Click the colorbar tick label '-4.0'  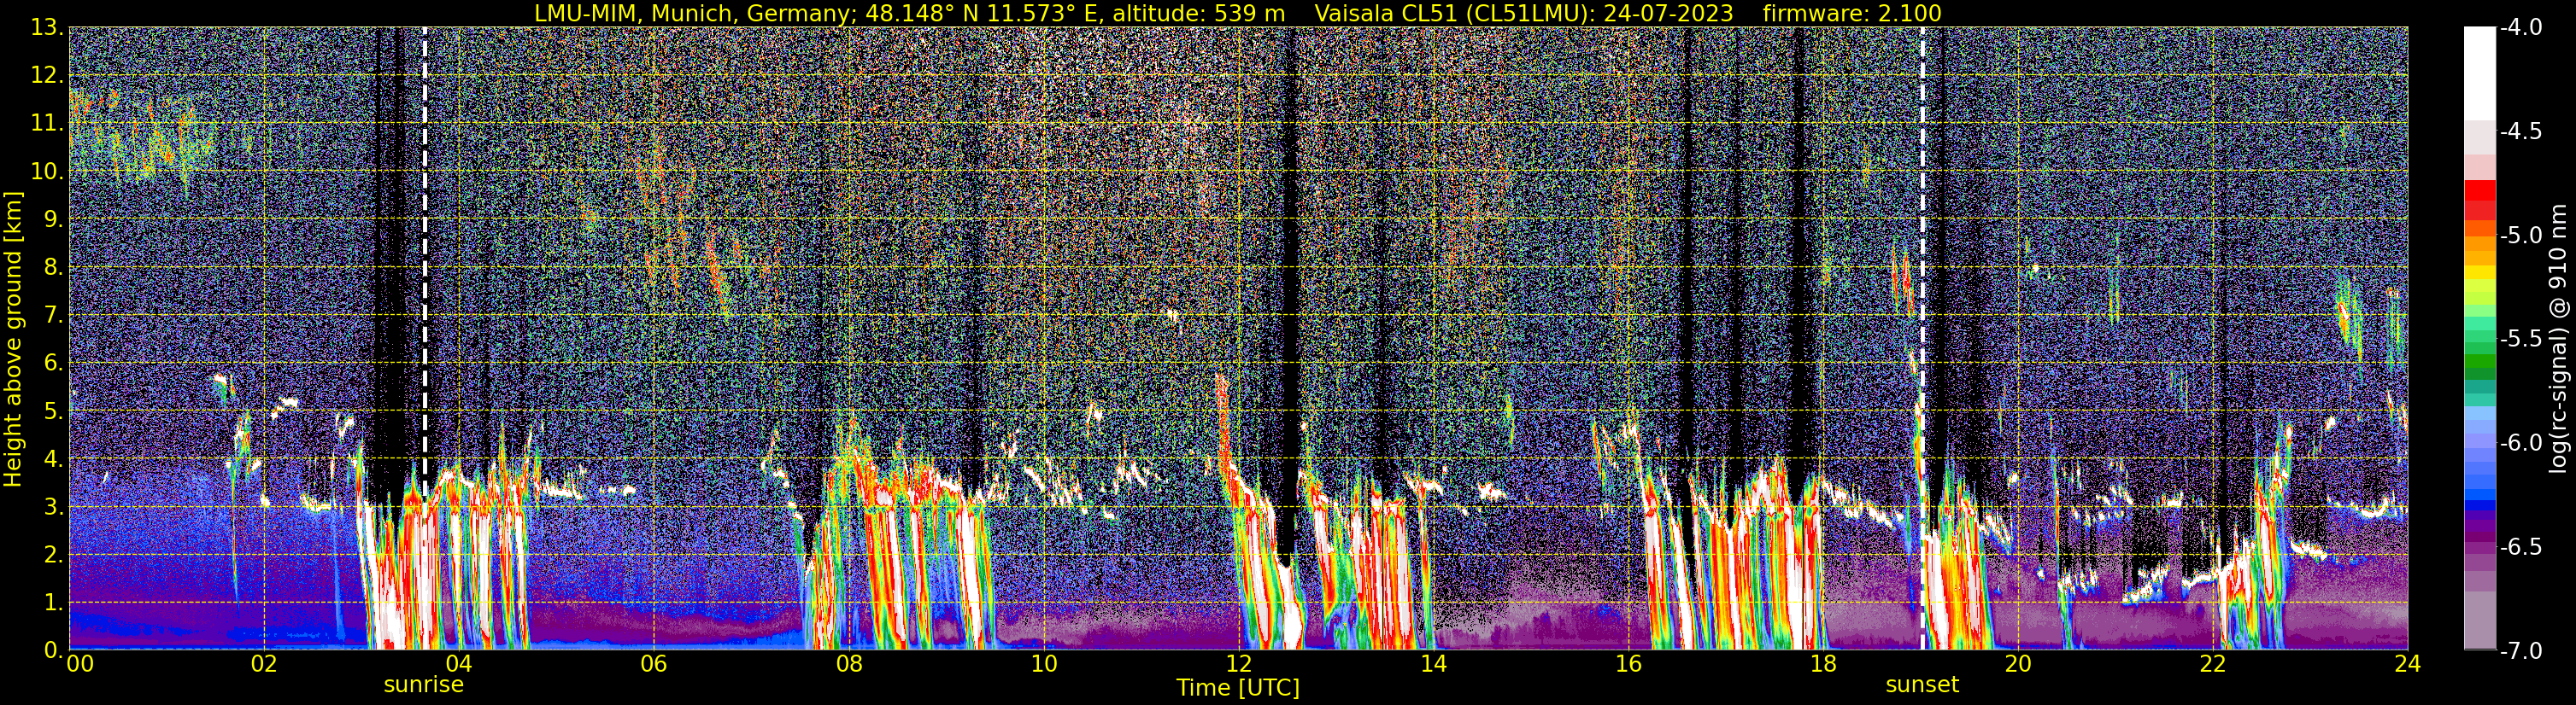tap(2520, 28)
